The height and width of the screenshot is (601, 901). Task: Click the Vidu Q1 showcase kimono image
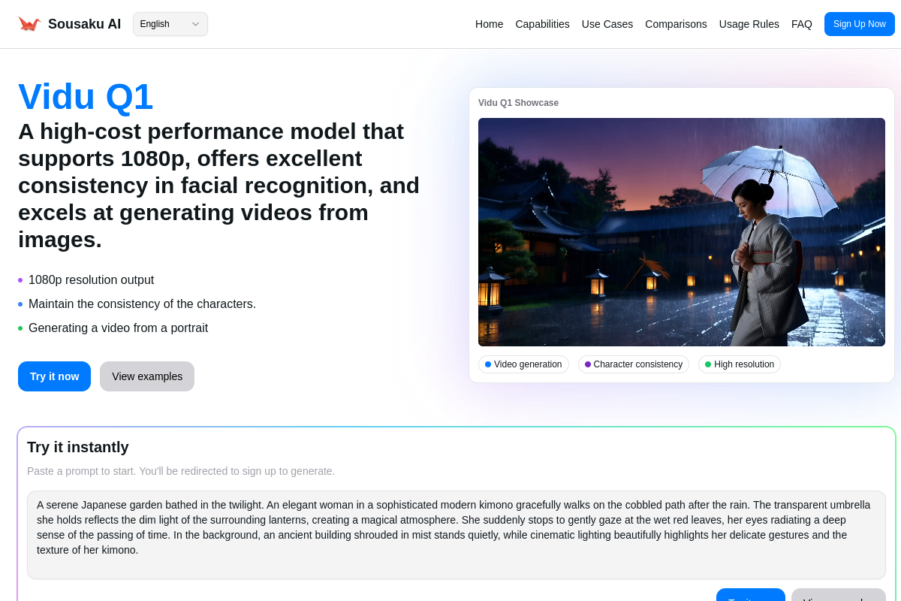[x=681, y=231]
